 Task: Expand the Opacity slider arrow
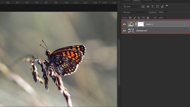166,12
